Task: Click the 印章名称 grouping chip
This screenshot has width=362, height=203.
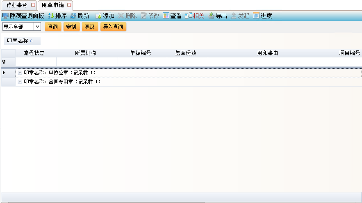Action: tap(22, 41)
